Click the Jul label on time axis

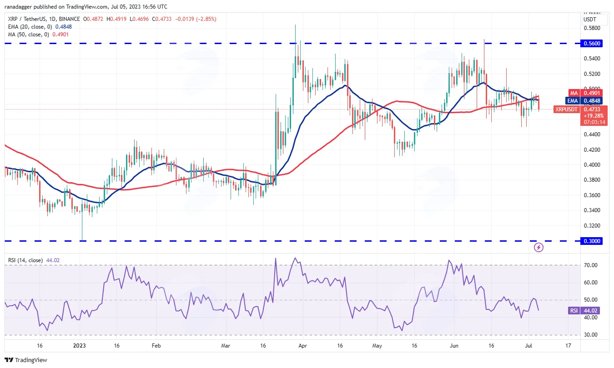click(529, 346)
